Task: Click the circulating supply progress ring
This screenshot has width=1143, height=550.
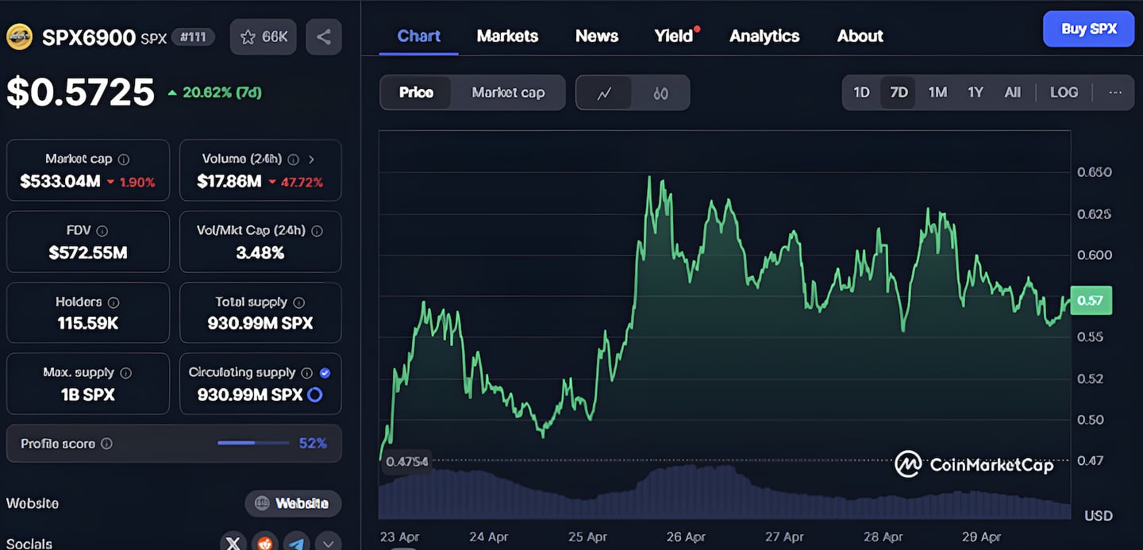Action: point(314,394)
